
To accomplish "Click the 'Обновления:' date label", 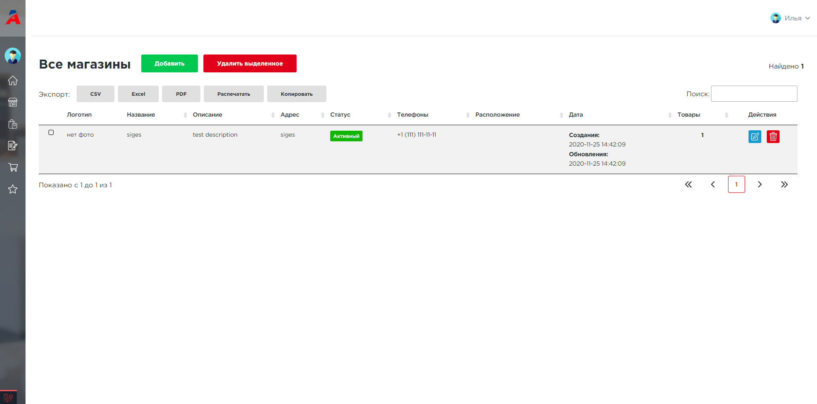I will click(x=588, y=154).
